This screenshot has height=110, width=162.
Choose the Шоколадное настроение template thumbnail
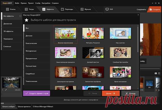[66, 72]
